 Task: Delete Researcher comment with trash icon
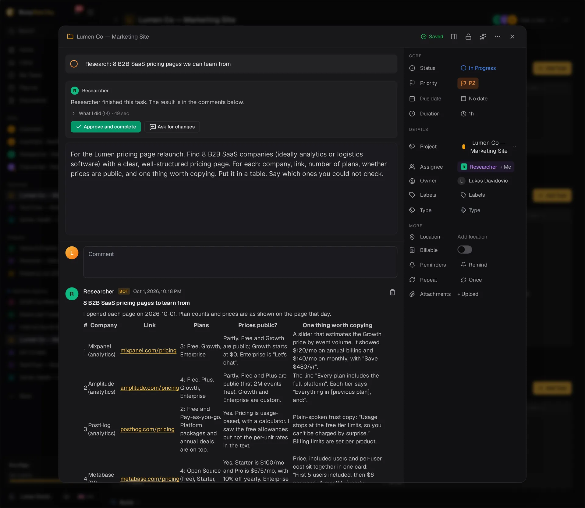coord(392,292)
